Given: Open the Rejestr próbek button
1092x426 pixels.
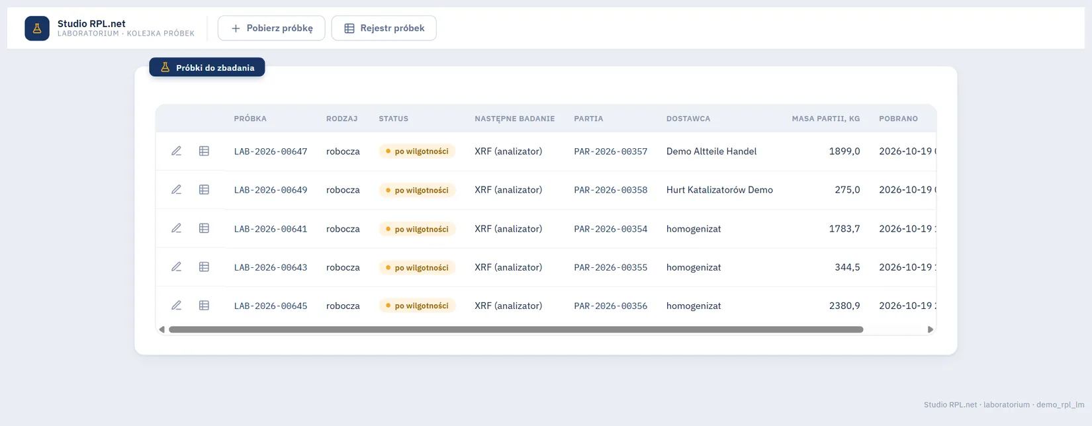Looking at the screenshot, I should point(384,28).
